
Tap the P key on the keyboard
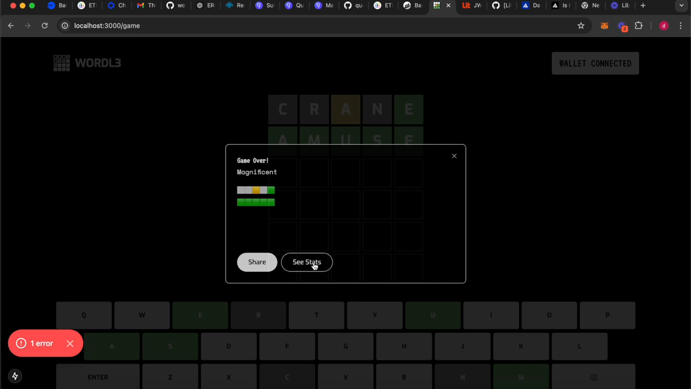(607, 315)
